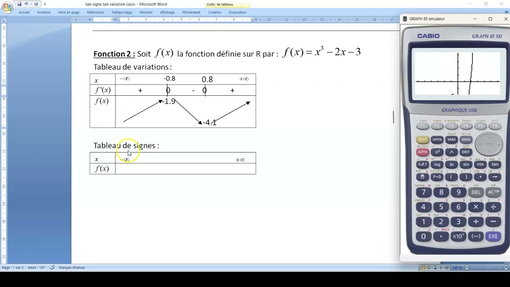Click the Français (France) language indicator
Image resolution: width=510 pixels, height=287 pixels.
(72, 267)
